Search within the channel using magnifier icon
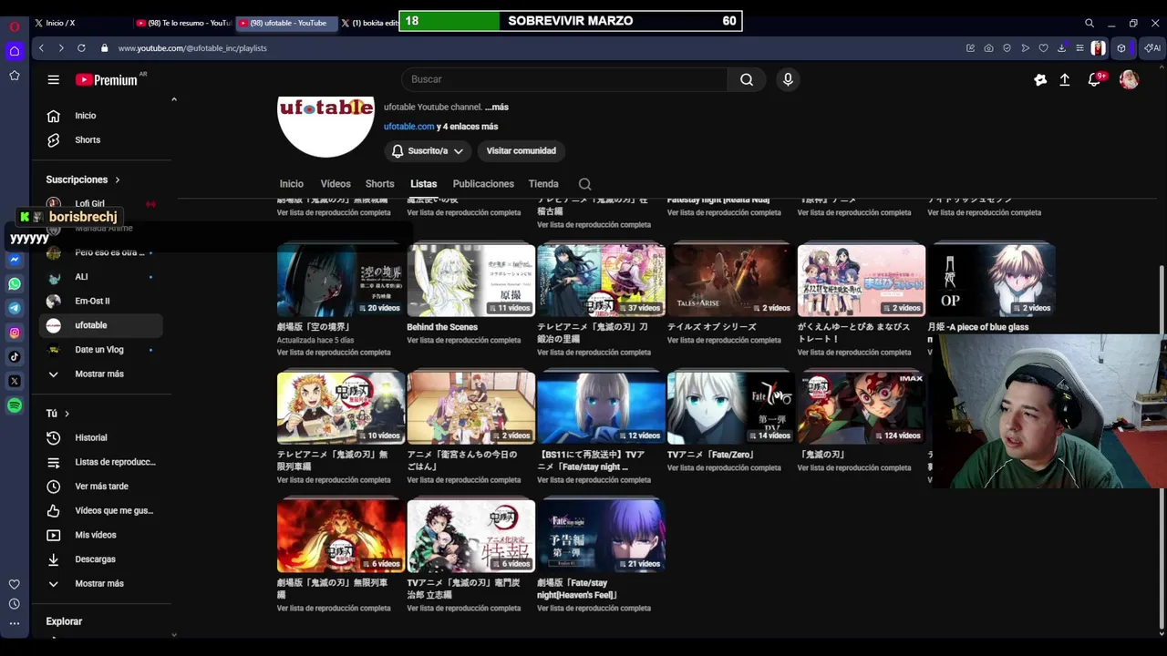This screenshot has height=656, width=1167. 585,184
